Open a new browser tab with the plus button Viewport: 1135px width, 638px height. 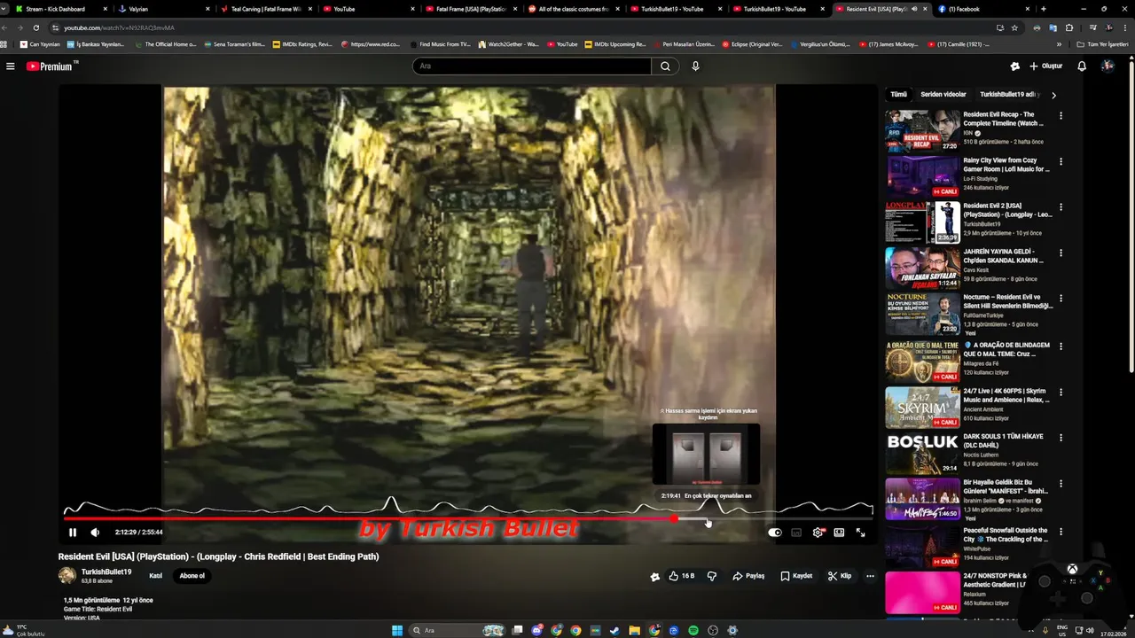pyautogui.click(x=1044, y=9)
